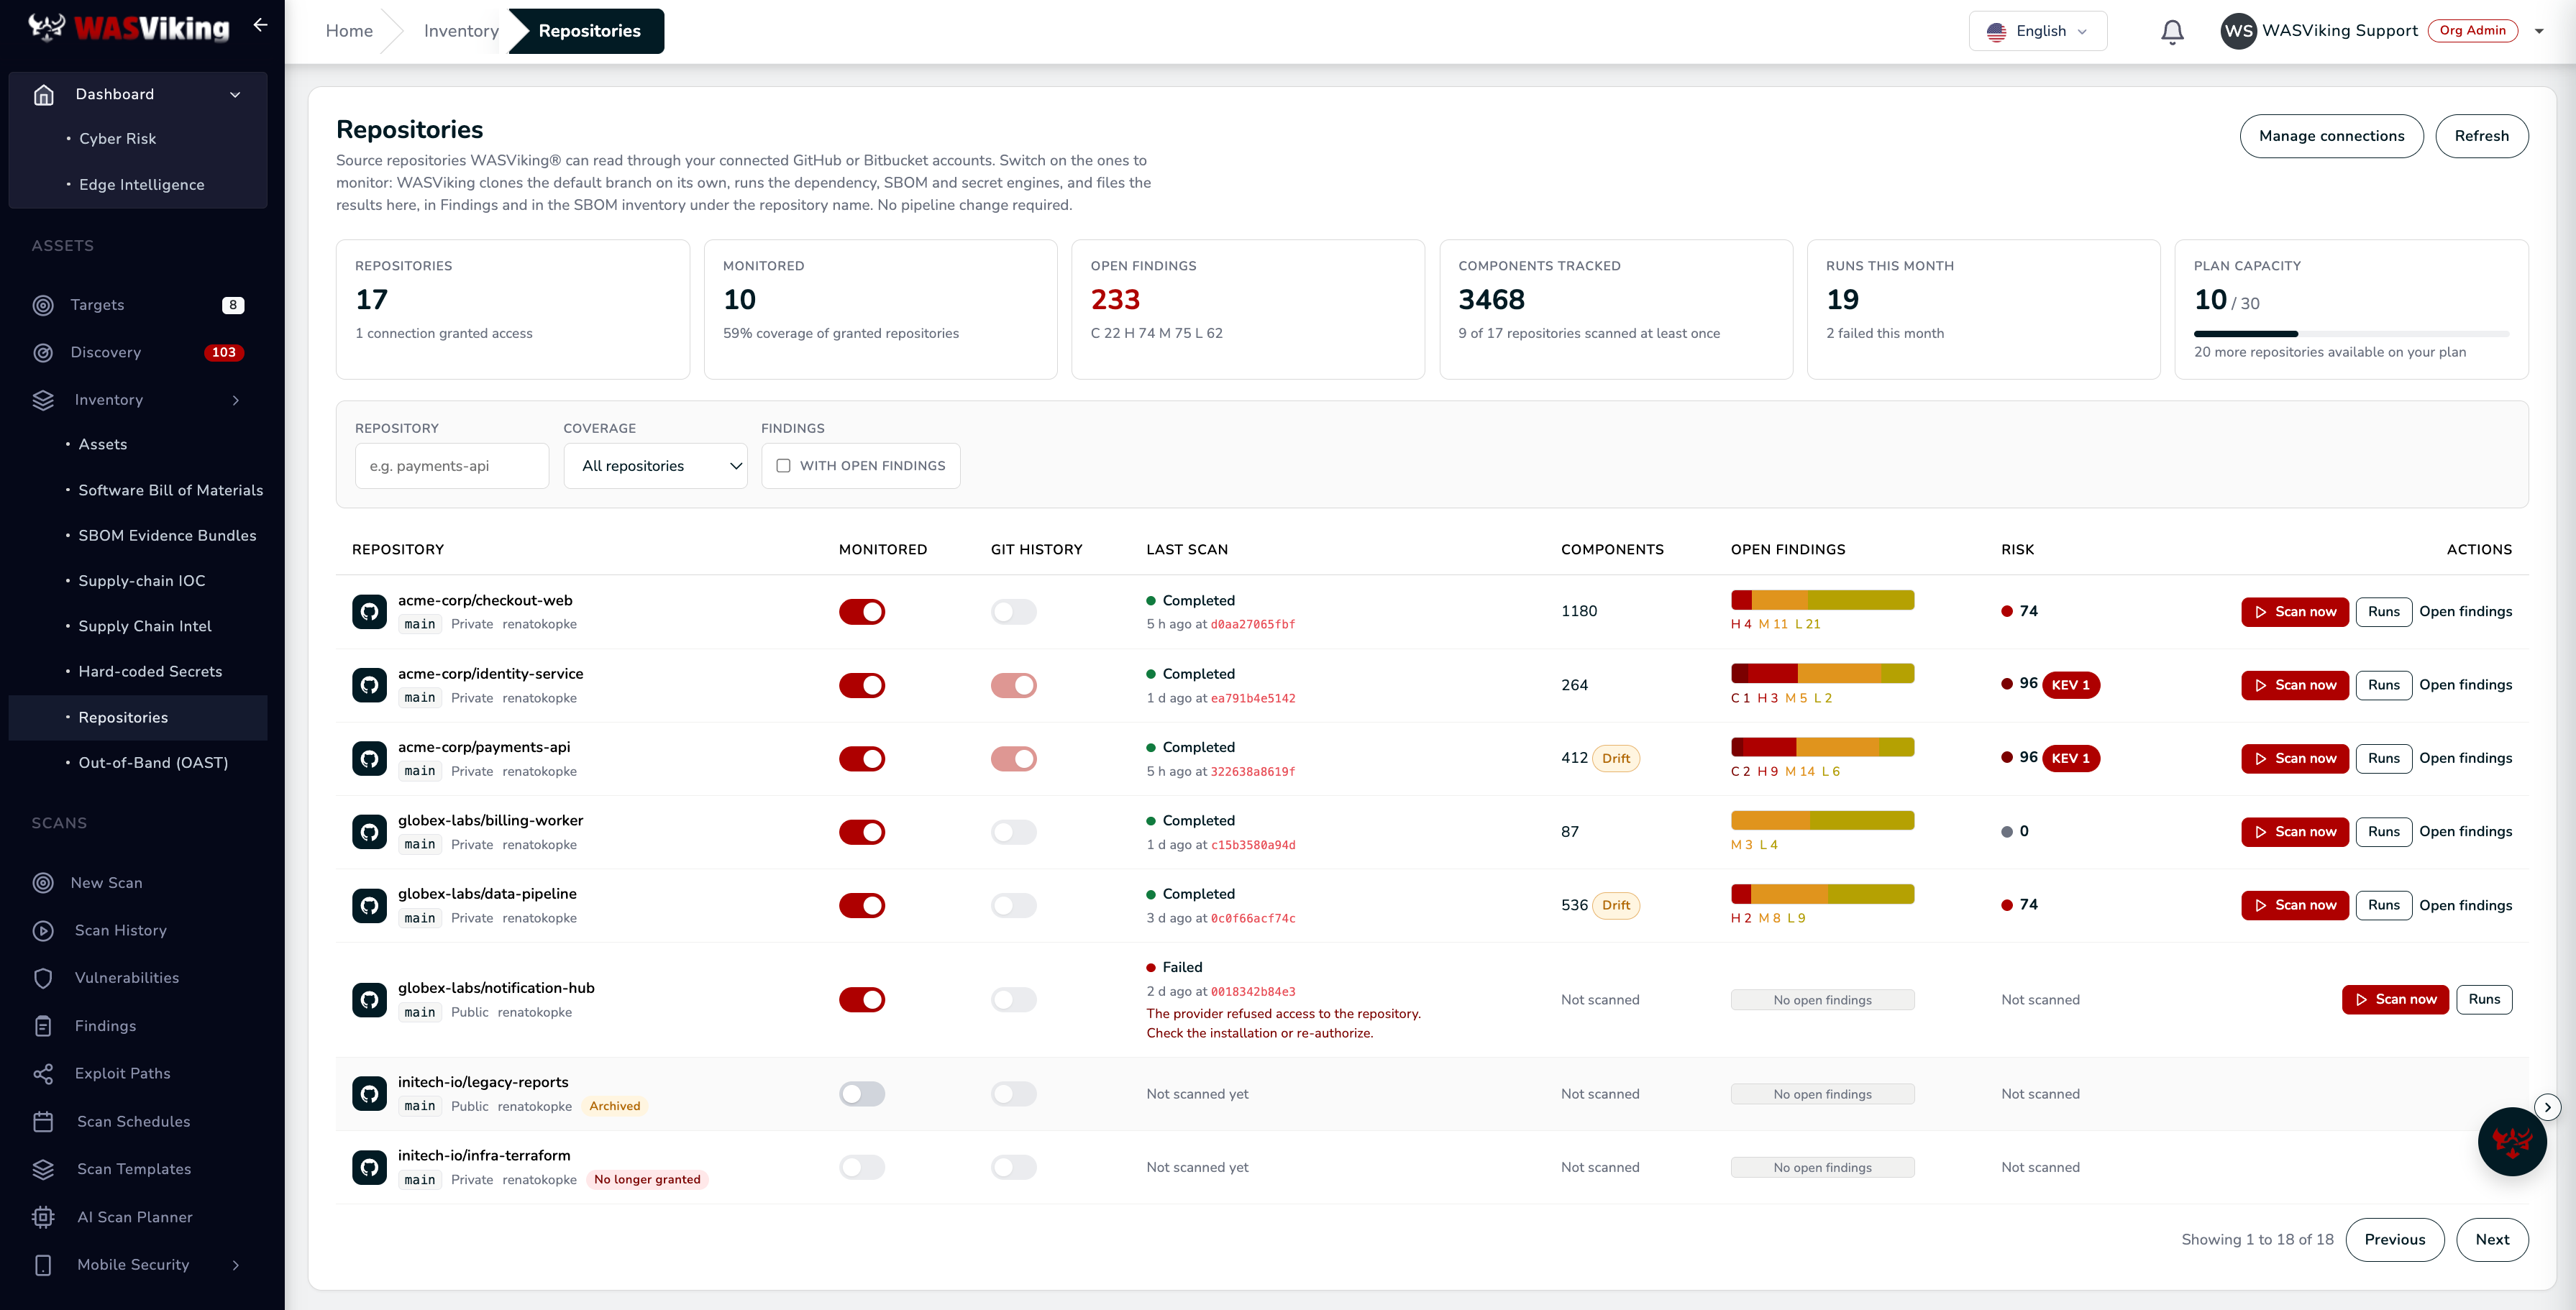Focus the Repository search field
This screenshot has width=2576, height=1310.
tap(452, 466)
